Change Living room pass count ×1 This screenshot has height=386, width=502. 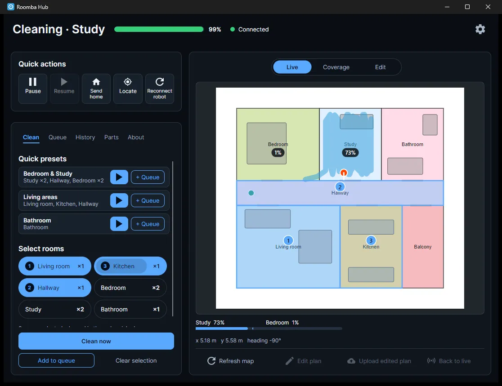click(x=81, y=266)
